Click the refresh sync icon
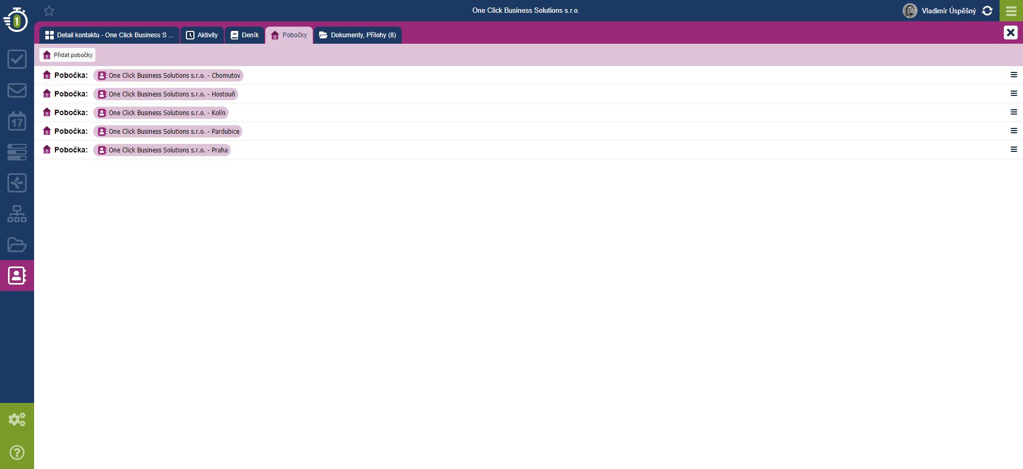The width and height of the screenshot is (1023, 469). (x=987, y=11)
